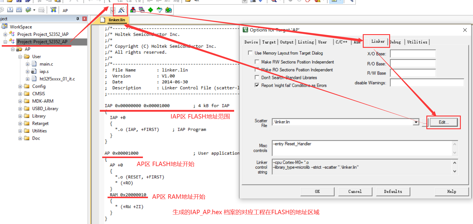Enable Use Memory Layout from Target Dialog
473x224 pixels.
coord(250,53)
